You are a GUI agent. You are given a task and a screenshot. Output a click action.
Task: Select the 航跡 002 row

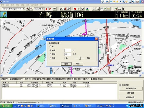point(46,87)
